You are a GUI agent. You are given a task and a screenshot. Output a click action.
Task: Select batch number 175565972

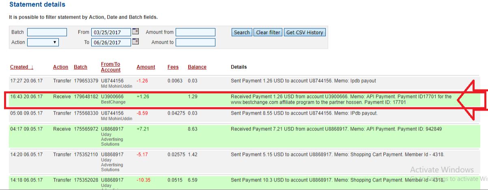tap(86, 129)
